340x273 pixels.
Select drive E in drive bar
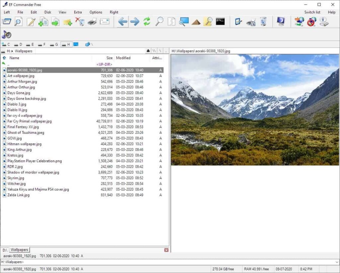click(x=30, y=45)
